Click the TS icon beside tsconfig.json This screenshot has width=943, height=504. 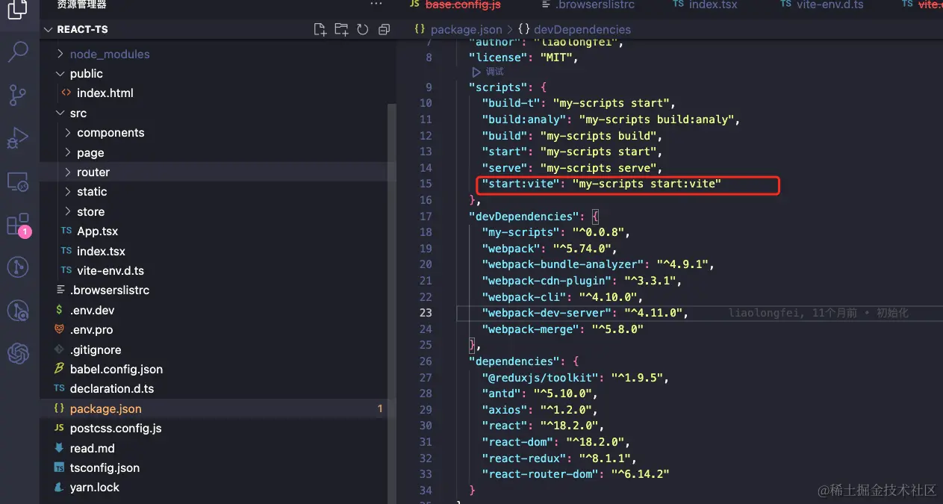tap(59, 468)
